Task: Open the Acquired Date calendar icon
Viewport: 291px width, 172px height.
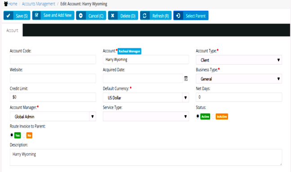Action: point(186,78)
